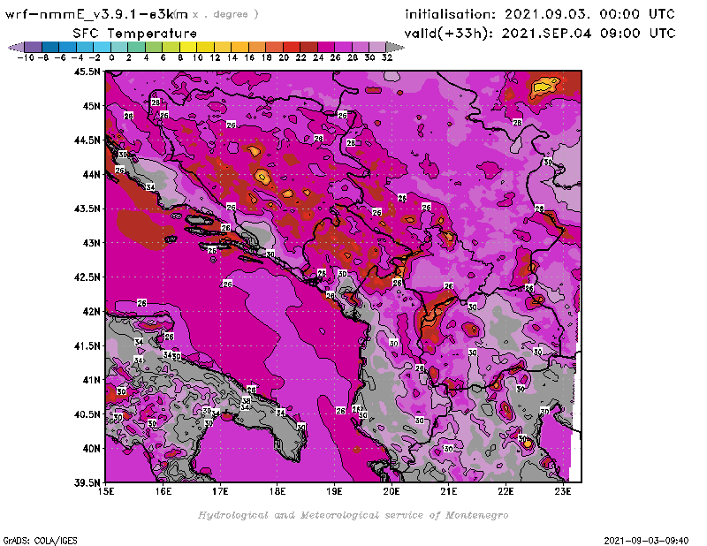Click the legend tick label -10
This screenshot has width=707, height=546.
pos(26,57)
